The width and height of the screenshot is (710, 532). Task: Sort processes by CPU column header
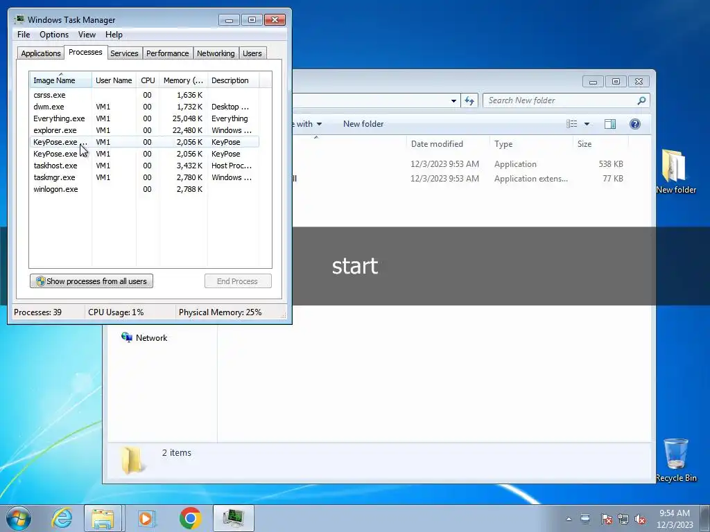point(148,80)
